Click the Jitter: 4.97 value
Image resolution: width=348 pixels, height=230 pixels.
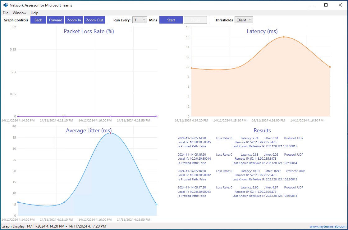click(x=271, y=187)
